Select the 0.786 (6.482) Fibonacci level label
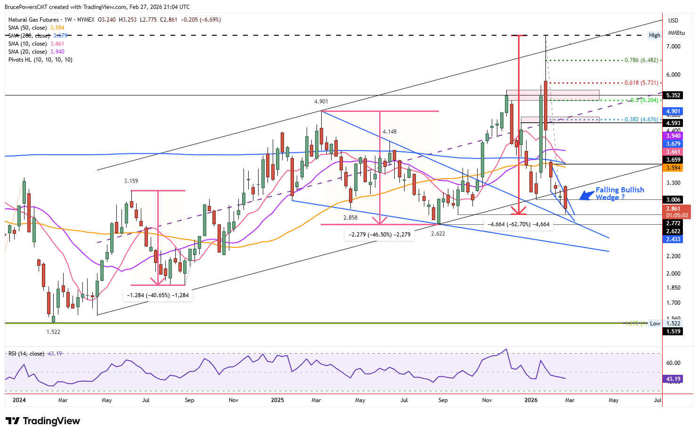 pyautogui.click(x=641, y=60)
